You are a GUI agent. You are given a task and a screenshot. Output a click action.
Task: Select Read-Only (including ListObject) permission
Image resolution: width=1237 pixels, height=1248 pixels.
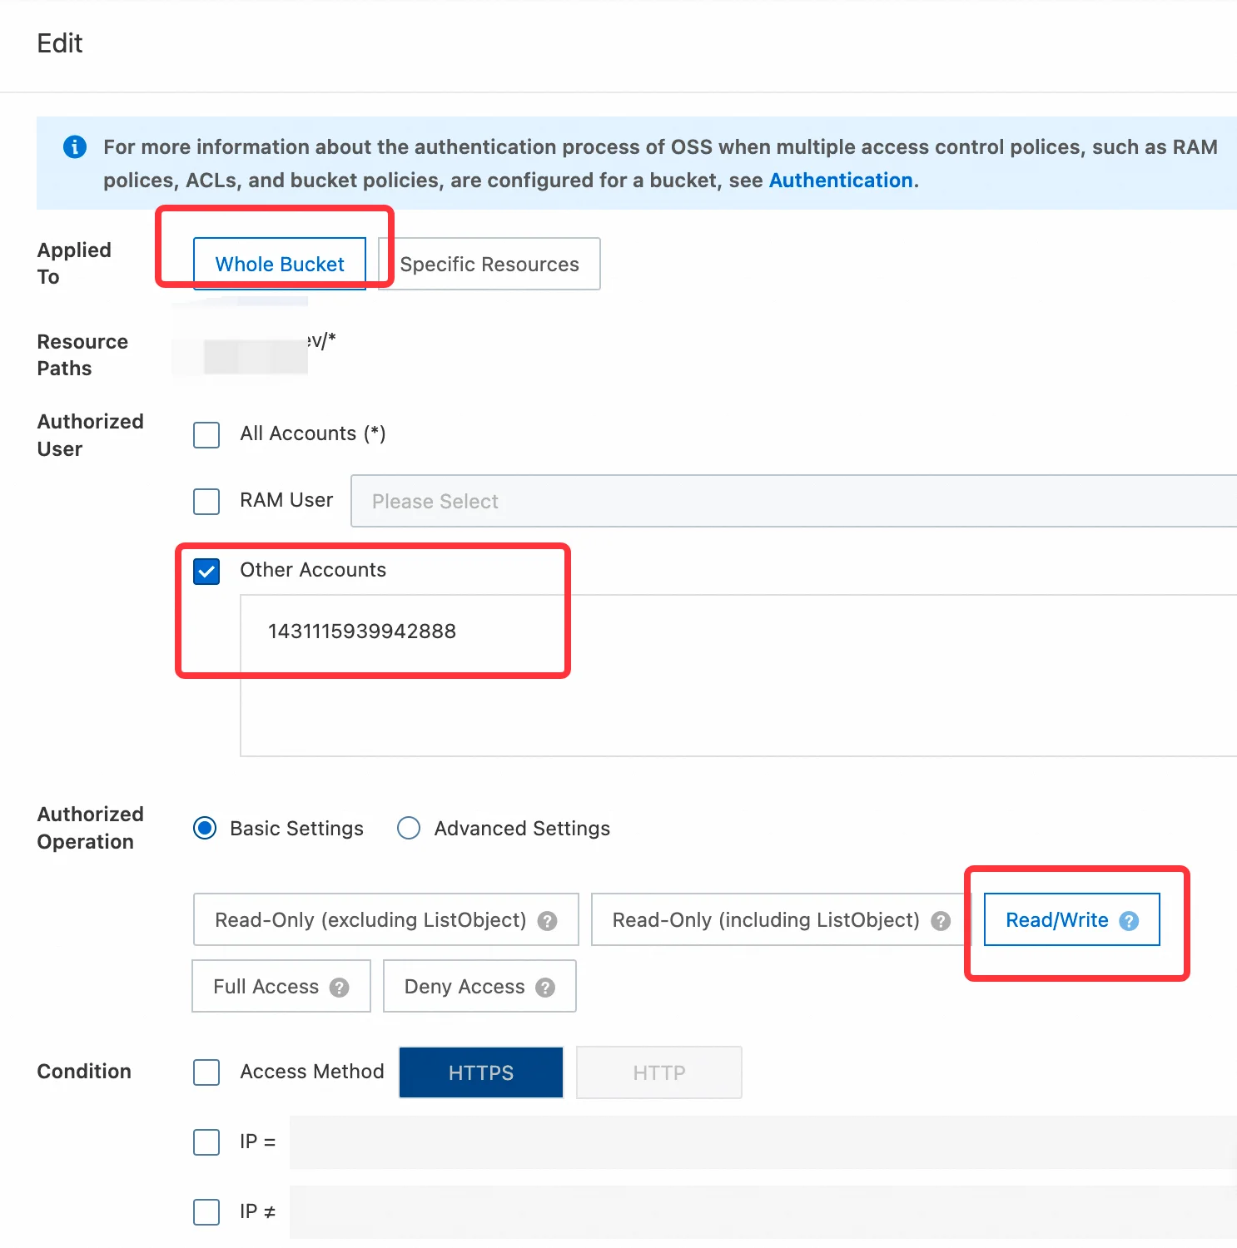coord(782,919)
